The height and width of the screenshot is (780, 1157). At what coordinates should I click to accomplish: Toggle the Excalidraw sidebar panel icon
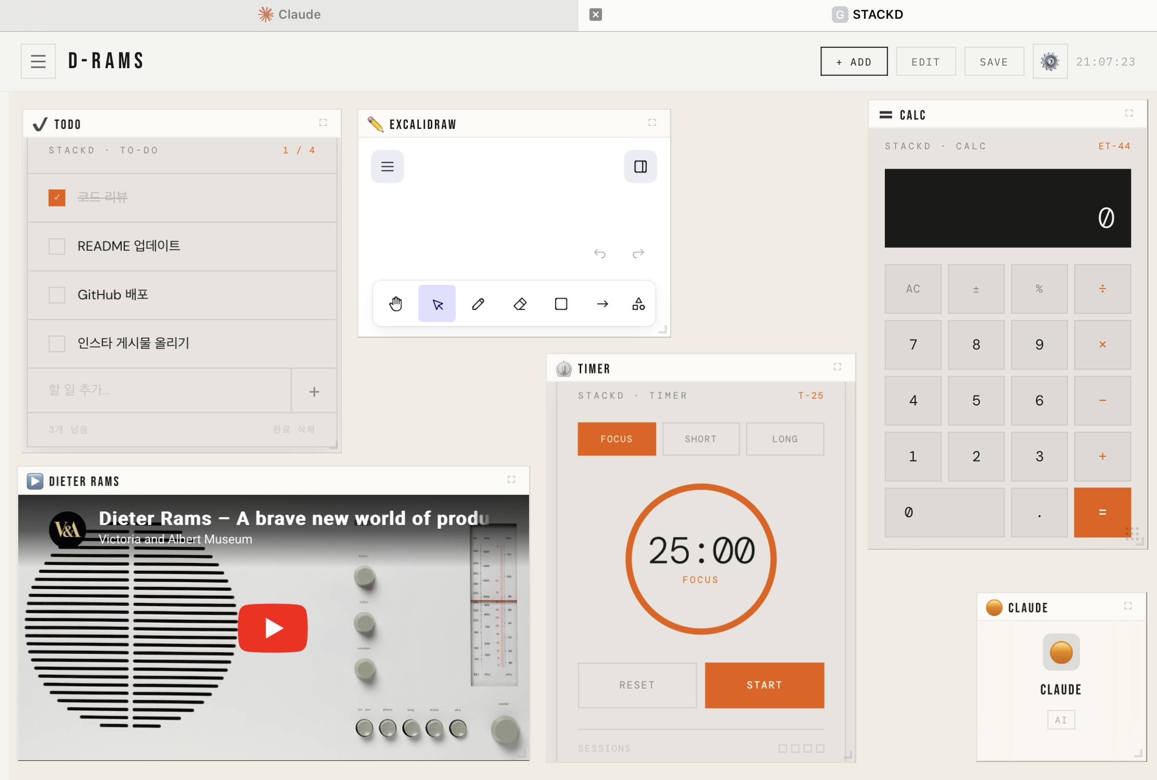[640, 167]
